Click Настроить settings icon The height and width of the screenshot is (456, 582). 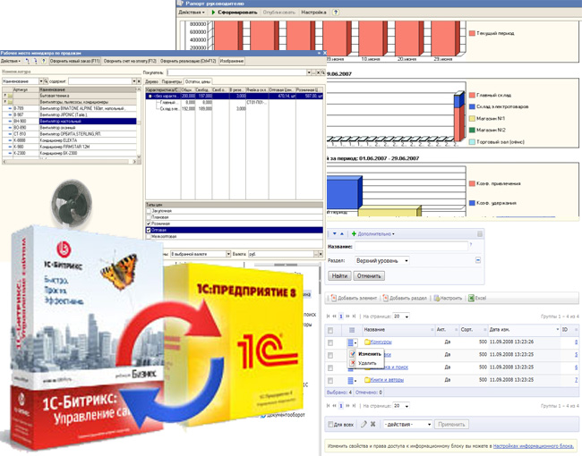coord(437,298)
